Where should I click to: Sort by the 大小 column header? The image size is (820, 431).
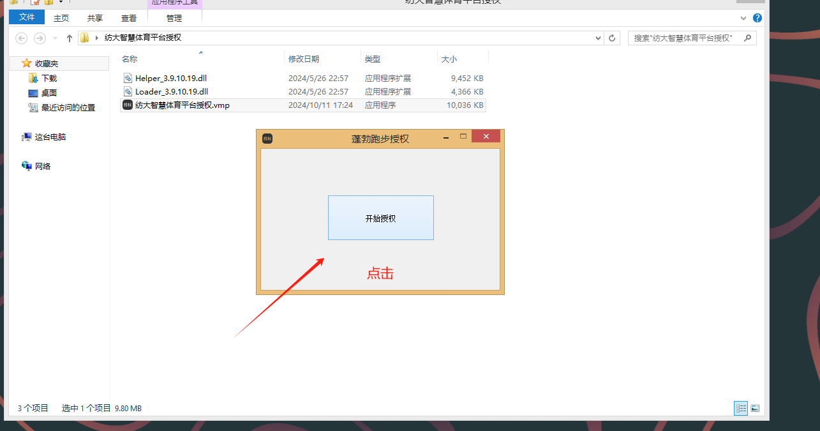pos(449,59)
